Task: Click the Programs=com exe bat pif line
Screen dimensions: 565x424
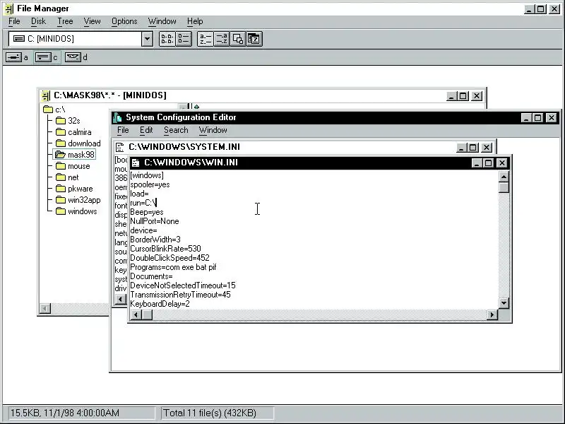Action: click(x=173, y=267)
